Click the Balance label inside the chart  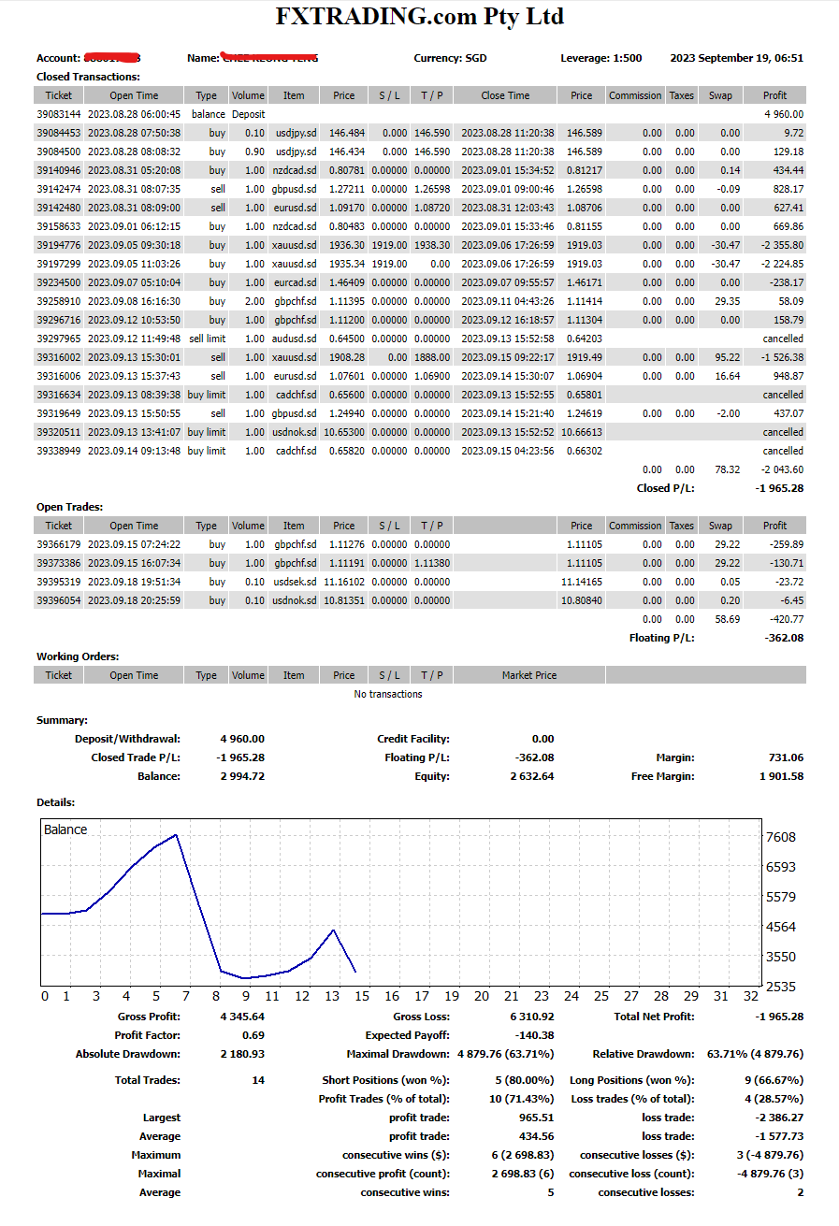point(65,829)
